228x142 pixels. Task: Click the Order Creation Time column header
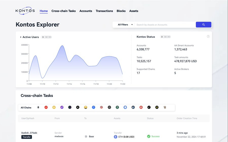187,118
